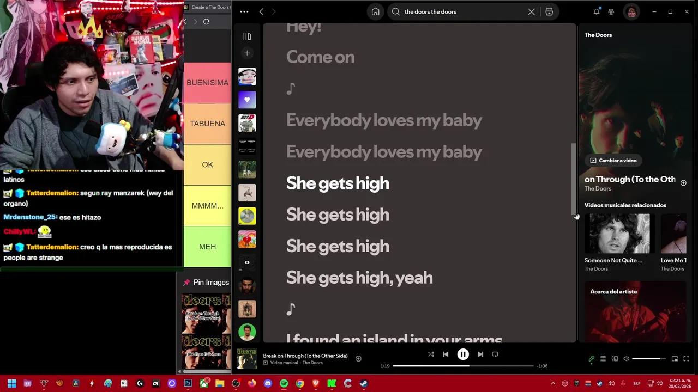Click 'Cambiar a video' button

tap(613, 161)
